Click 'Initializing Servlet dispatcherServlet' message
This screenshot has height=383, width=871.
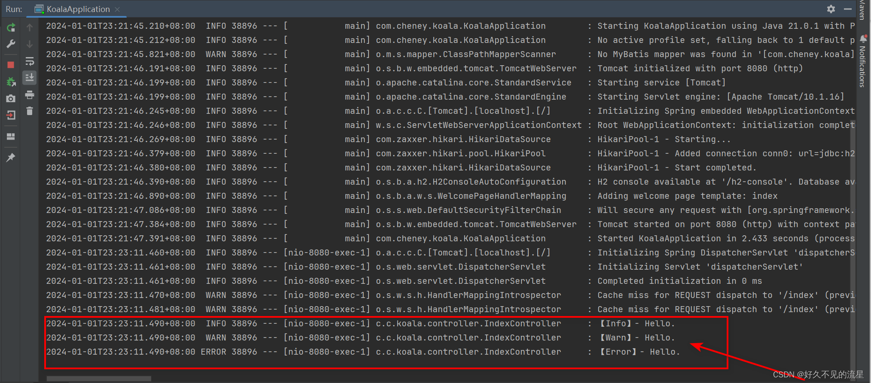coord(700,267)
